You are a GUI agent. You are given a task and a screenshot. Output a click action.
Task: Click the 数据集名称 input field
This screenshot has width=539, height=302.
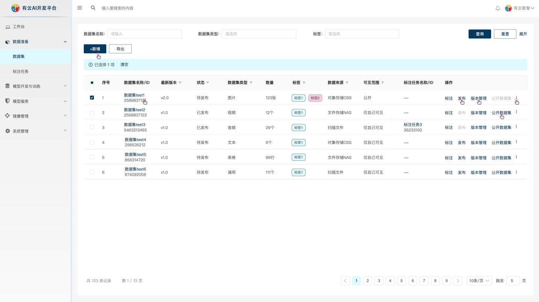coord(144,34)
